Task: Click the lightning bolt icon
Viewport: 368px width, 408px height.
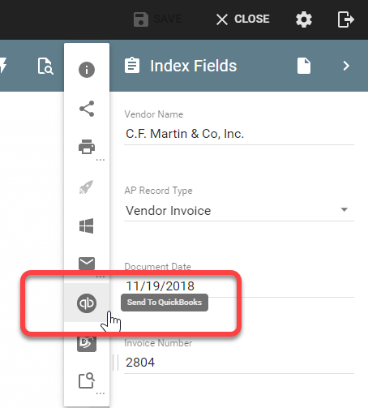Action: [3, 66]
